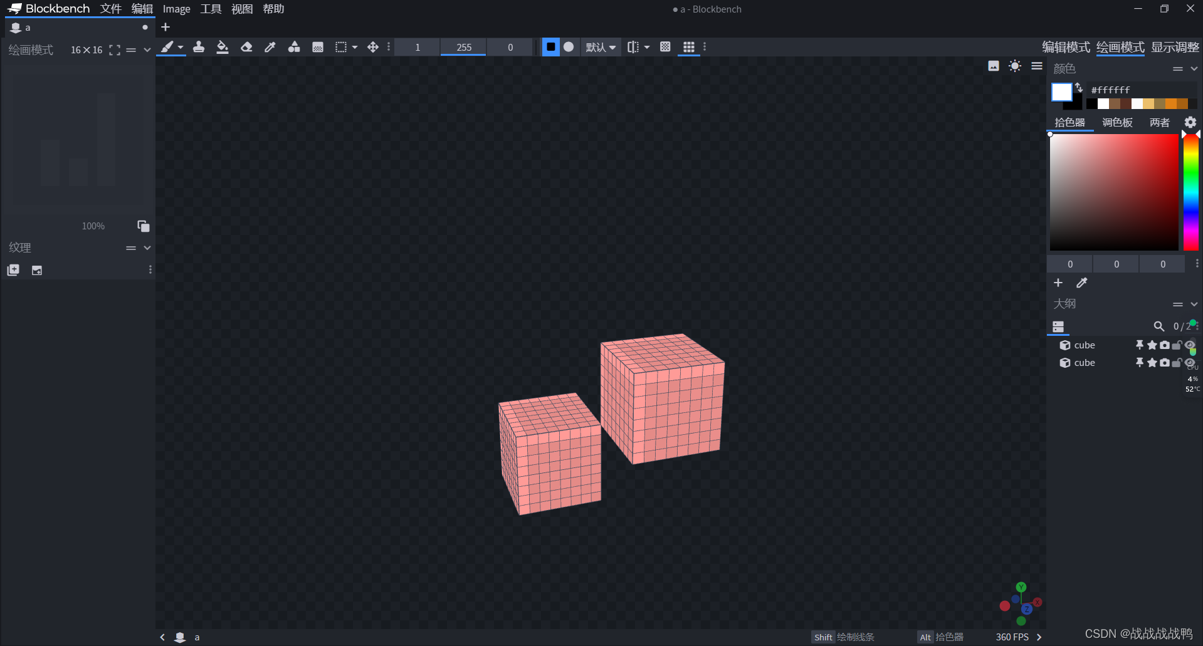Image resolution: width=1203 pixels, height=646 pixels.
Task: Hide the first cube with its eye toggle
Action: [x=1189, y=345]
